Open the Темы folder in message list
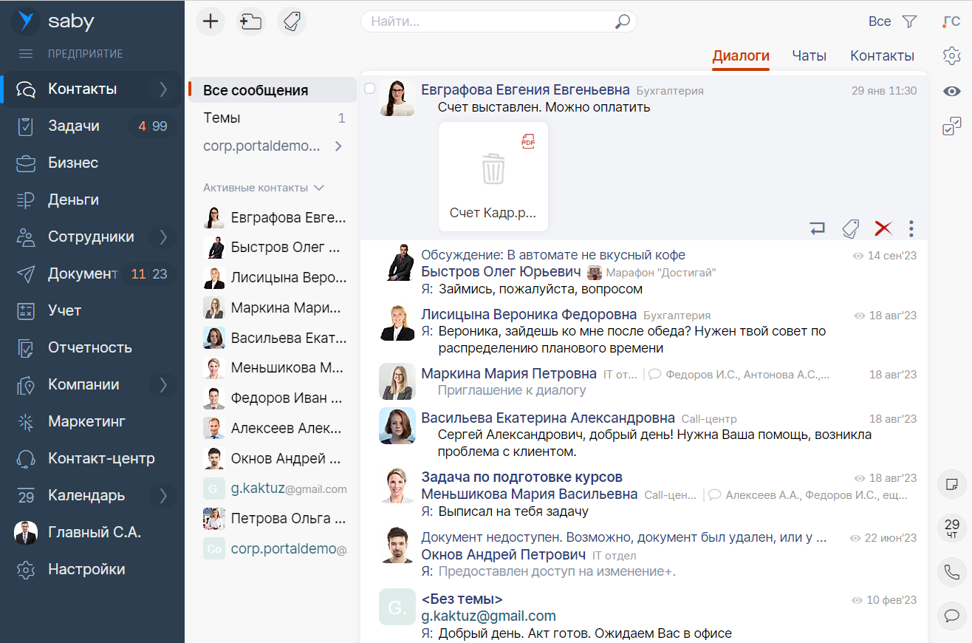972x643 pixels. point(222,118)
